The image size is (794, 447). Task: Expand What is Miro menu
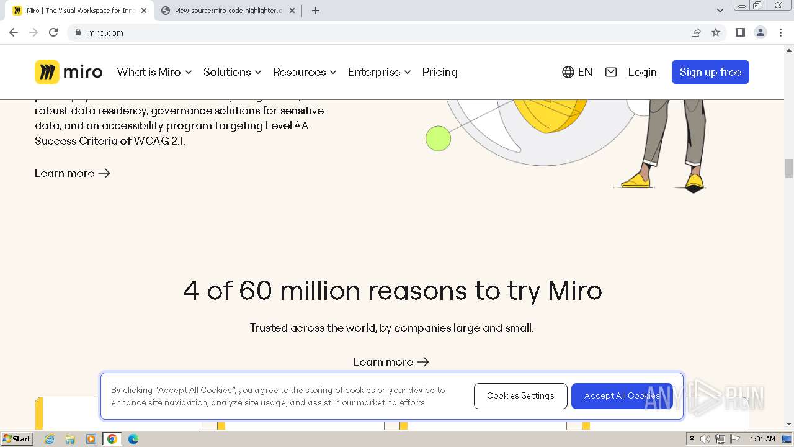(154, 72)
